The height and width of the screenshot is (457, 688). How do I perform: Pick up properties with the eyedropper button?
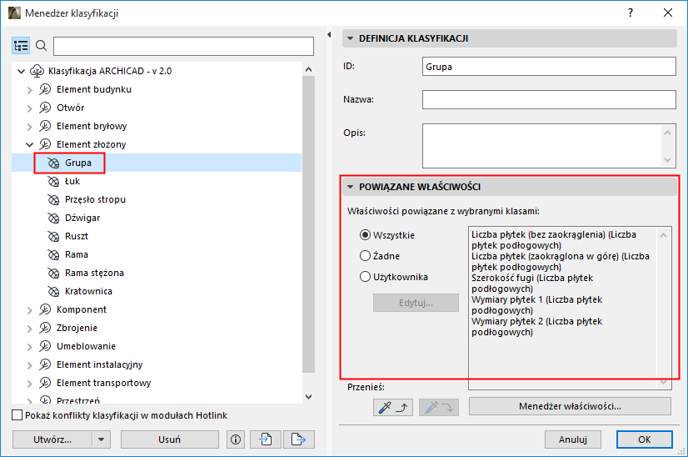(392, 407)
